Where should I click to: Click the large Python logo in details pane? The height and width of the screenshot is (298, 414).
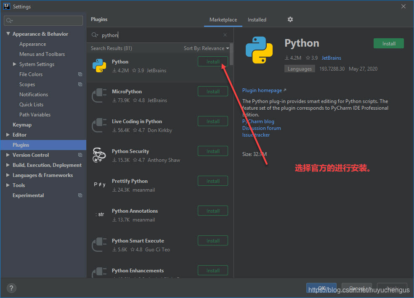pos(259,50)
